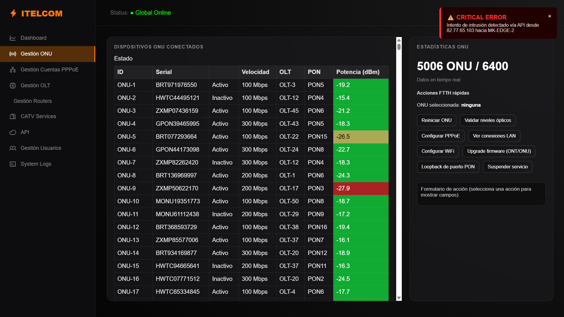The height and width of the screenshot is (317, 564).
Task: Select ONU-10 ID cell
Action: tap(133, 201)
